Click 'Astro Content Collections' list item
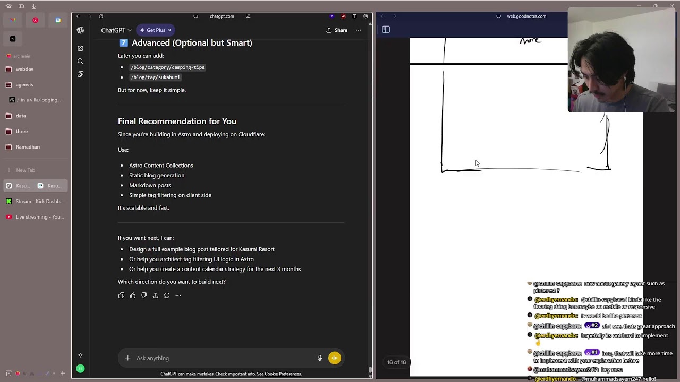Screen dimensions: 680x382 pyautogui.click(x=161, y=166)
